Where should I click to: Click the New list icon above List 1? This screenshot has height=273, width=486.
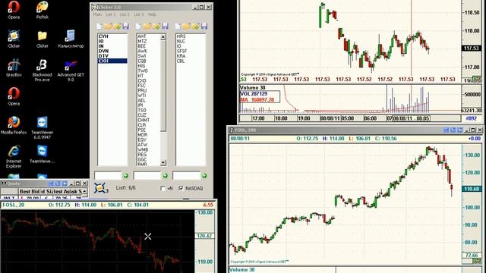[x=99, y=27]
